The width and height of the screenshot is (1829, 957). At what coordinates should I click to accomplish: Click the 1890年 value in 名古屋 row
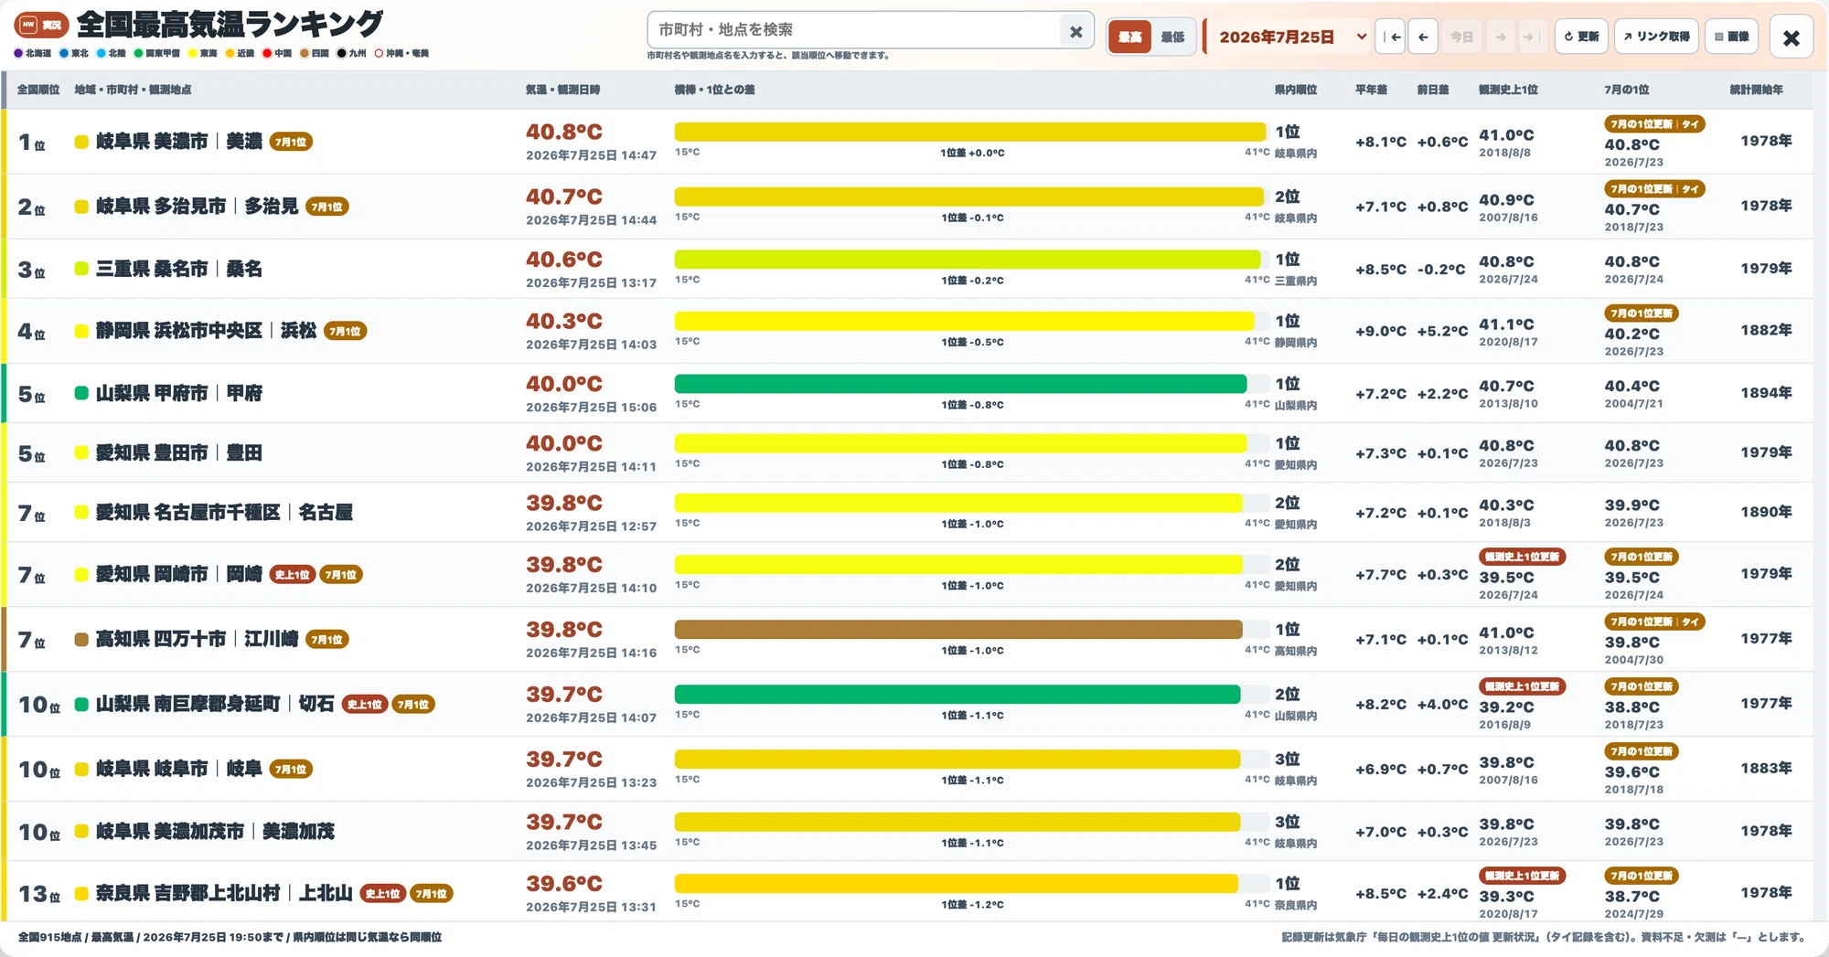pos(1766,512)
